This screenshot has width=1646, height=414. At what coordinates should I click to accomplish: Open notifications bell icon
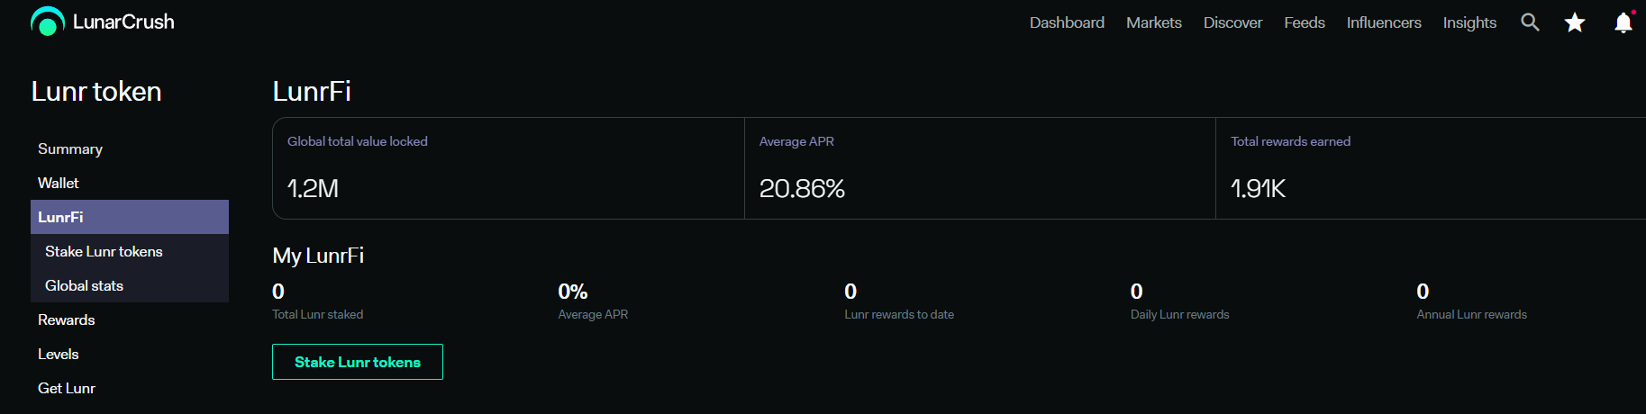(1623, 22)
